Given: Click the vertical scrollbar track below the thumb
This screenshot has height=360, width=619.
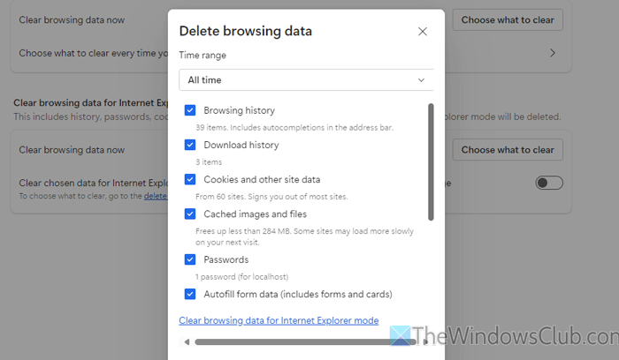Looking at the screenshot, I should [x=431, y=265].
